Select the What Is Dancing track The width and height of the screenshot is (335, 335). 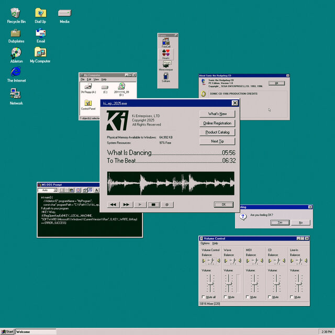pyautogui.click(x=171, y=152)
